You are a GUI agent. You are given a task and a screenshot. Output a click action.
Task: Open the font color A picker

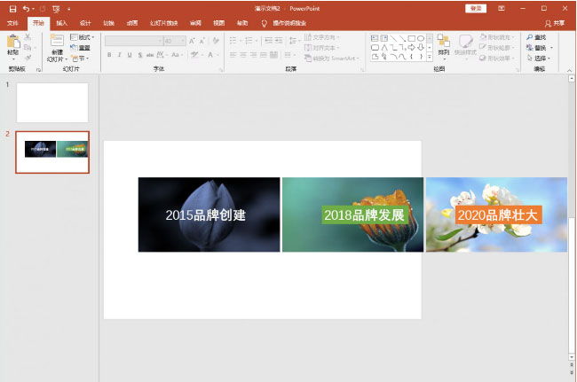(x=210, y=55)
